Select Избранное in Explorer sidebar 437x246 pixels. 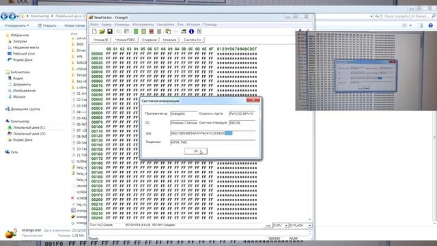[x=17, y=35]
